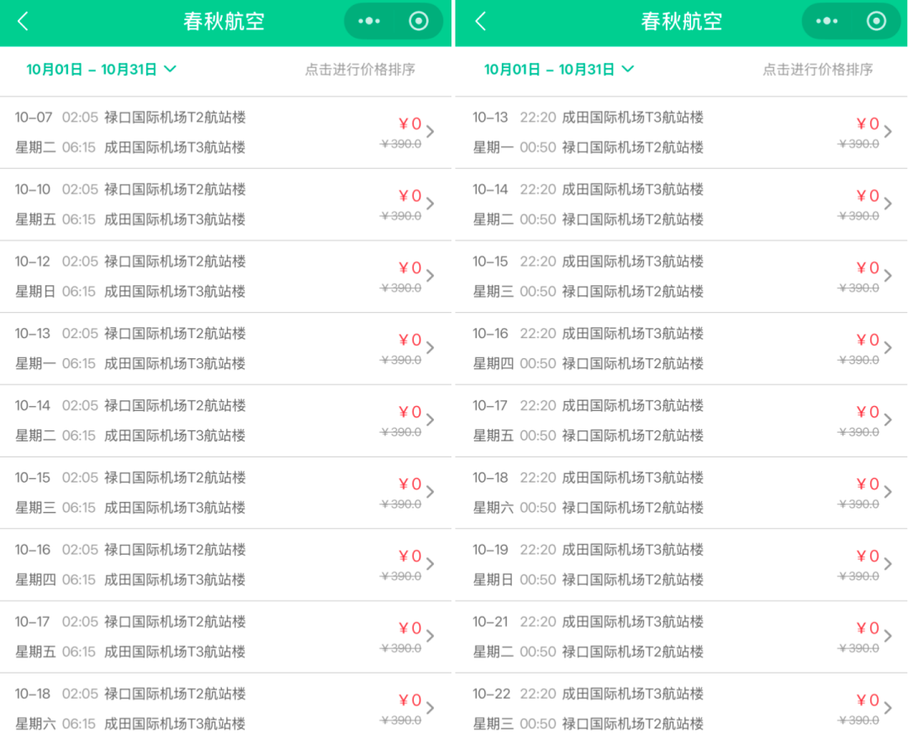The image size is (908, 739).
Task: Click 成田国际机场T3航站楼 departure on 10-16 22:20
Action: point(633,334)
